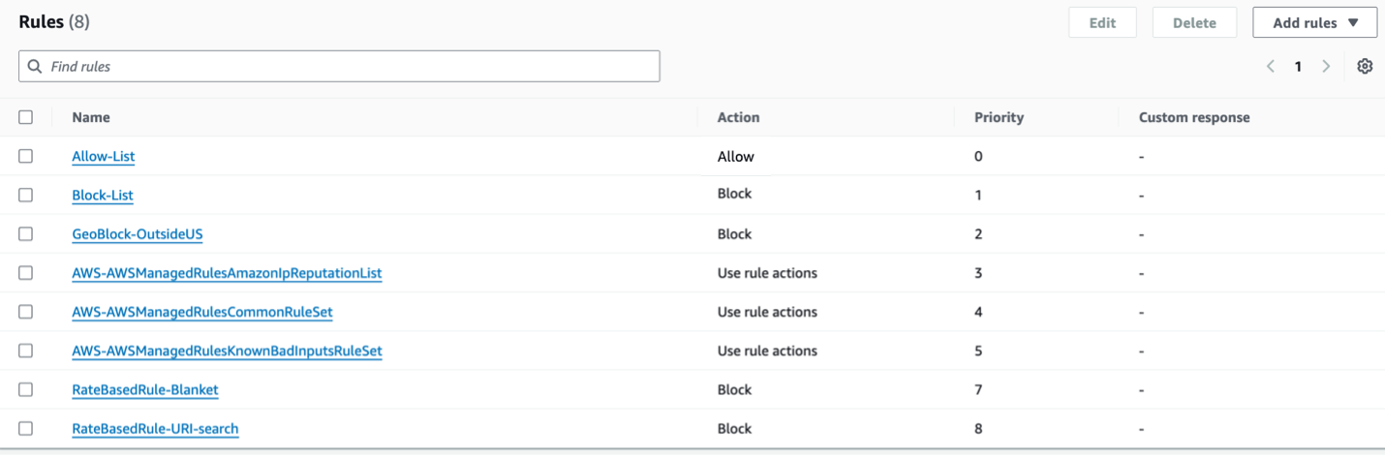Open the AWS-AWSManagedRulesAmazonIpReputationList link

(x=227, y=273)
